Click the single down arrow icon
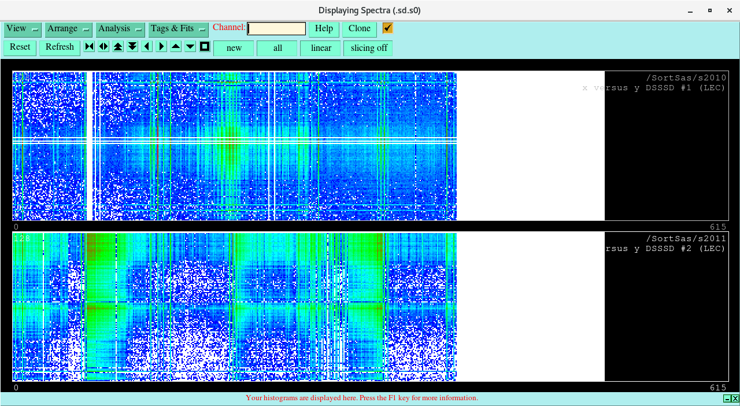This screenshot has width=740, height=406. point(190,47)
